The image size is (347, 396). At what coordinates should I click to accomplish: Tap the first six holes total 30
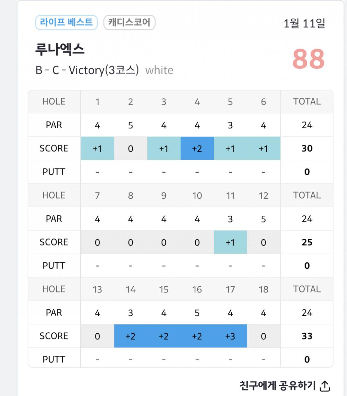(x=307, y=148)
